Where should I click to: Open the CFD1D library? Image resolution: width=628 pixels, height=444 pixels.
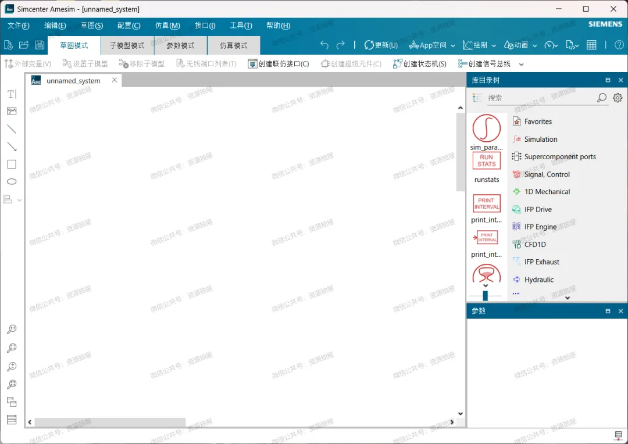click(x=529, y=244)
